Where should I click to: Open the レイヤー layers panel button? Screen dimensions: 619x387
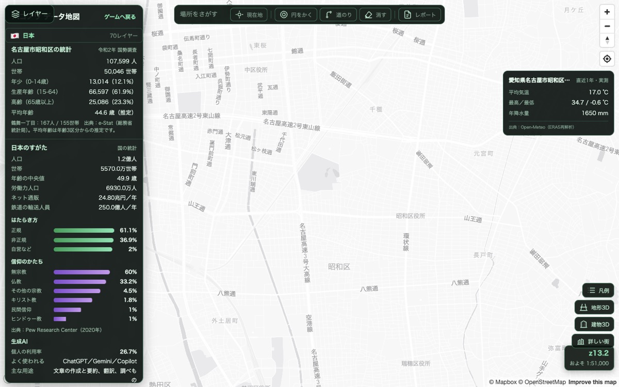(x=29, y=14)
